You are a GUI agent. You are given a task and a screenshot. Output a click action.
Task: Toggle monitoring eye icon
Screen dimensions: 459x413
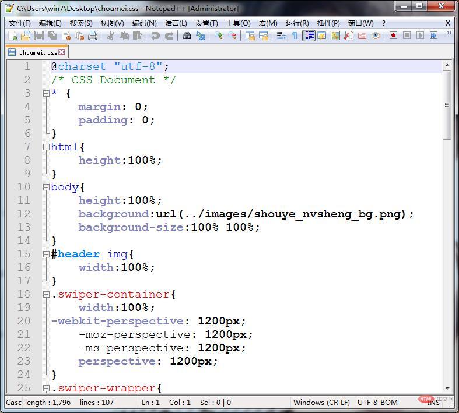click(x=376, y=36)
